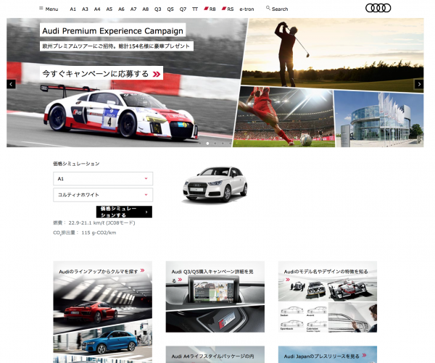Open the TT model menu item
The image size is (435, 363).
195,9
